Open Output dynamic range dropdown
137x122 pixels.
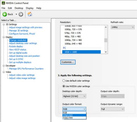tap(113, 109)
